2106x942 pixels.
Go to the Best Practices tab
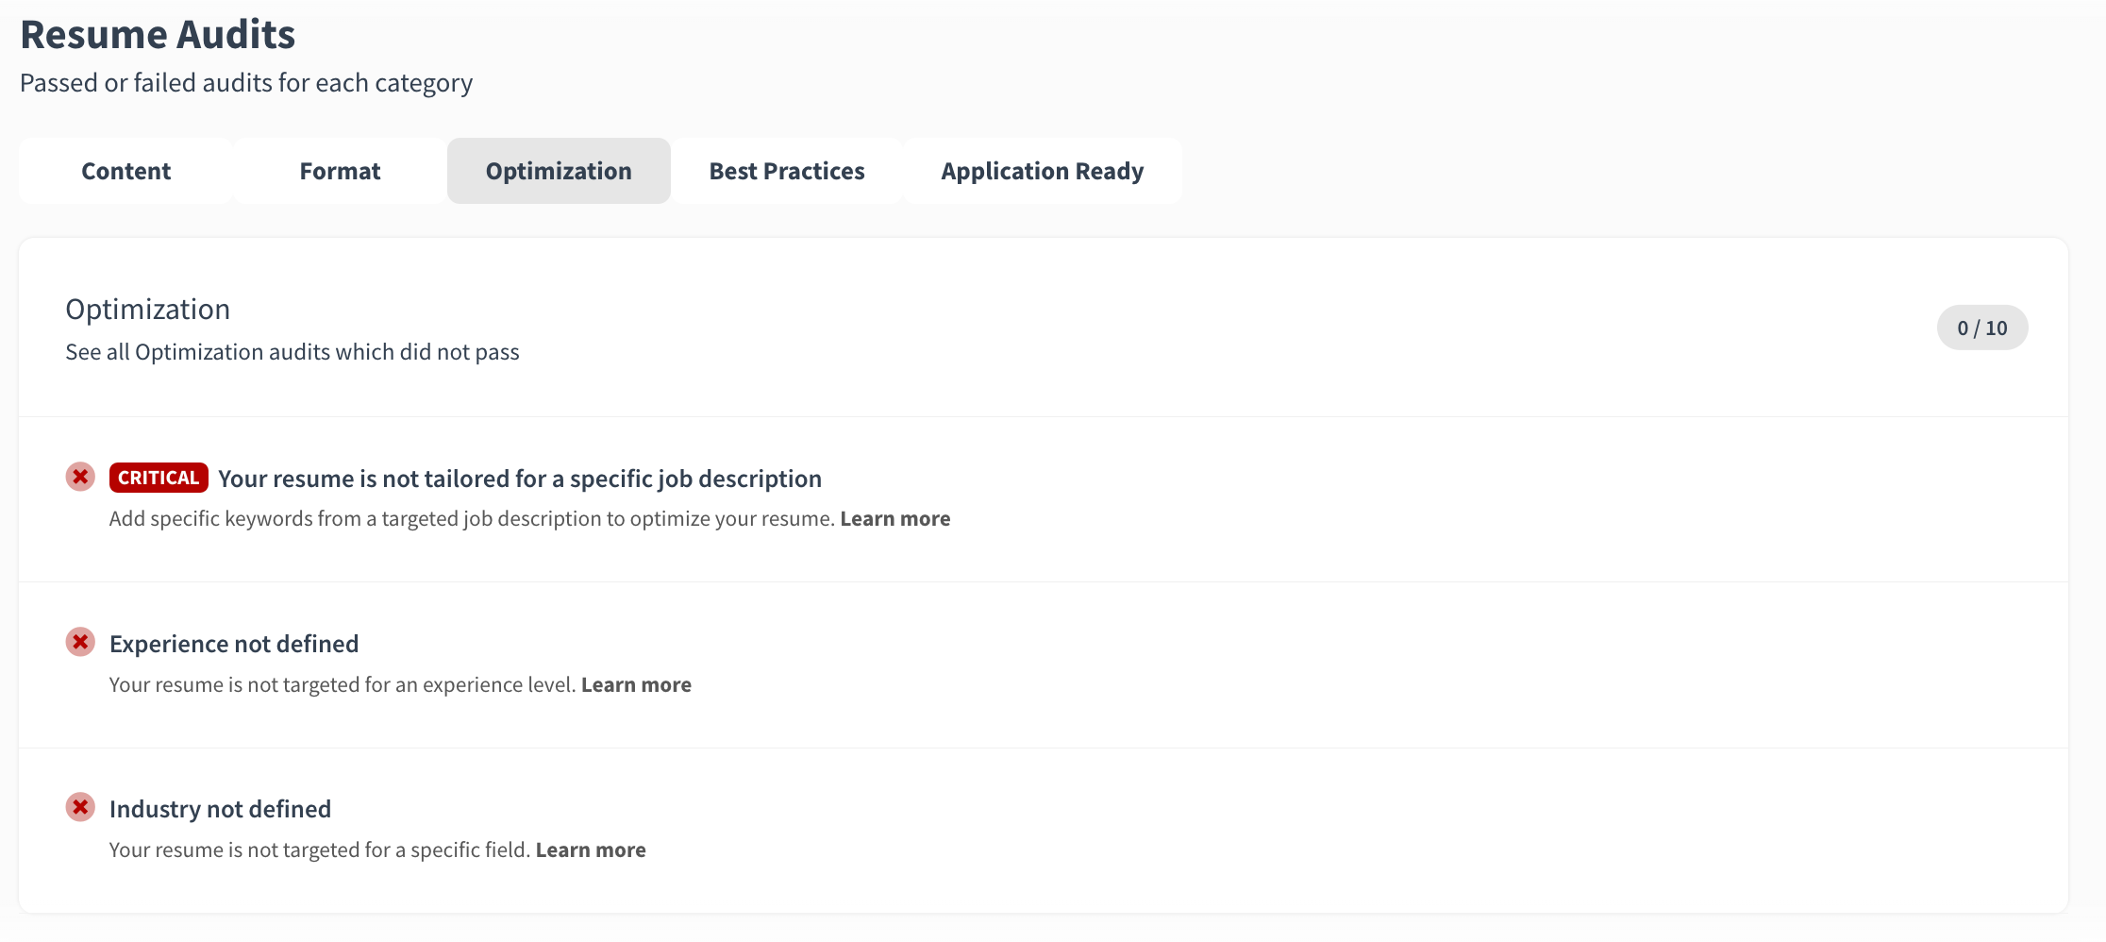[787, 171]
